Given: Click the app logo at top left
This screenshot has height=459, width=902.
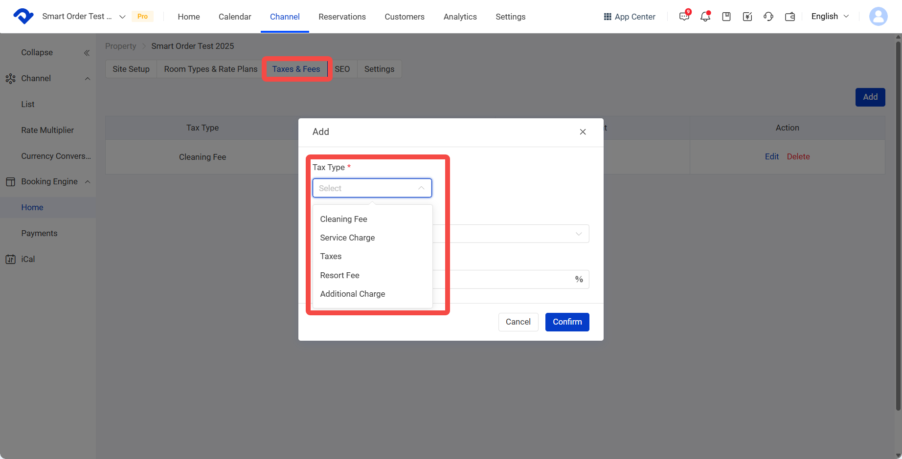Looking at the screenshot, I should click(x=23, y=16).
